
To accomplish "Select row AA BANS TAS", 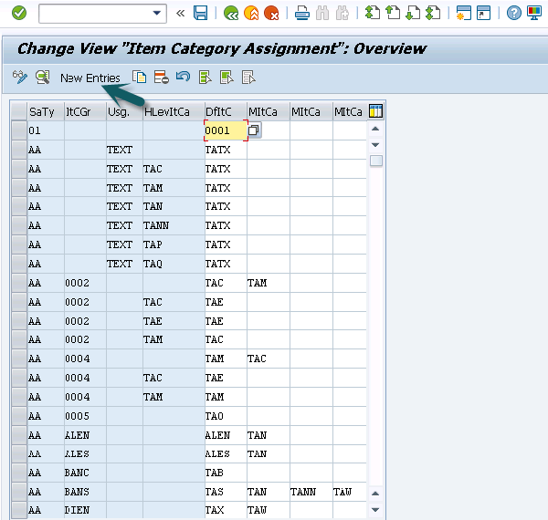I will (x=19, y=492).
